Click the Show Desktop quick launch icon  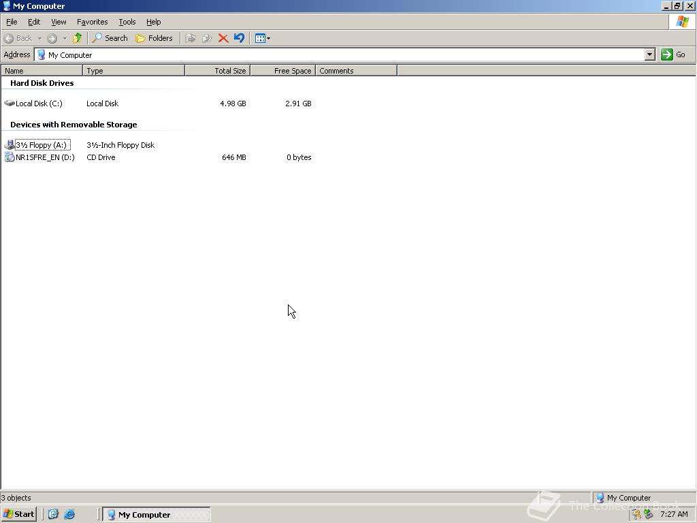pyautogui.click(x=53, y=514)
